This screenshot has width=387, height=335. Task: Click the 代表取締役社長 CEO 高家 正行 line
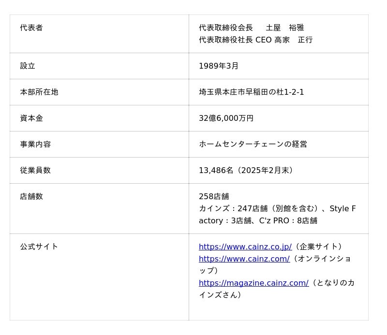click(x=255, y=40)
